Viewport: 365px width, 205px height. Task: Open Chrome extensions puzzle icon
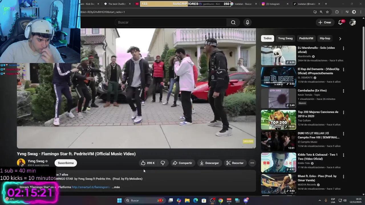click(x=337, y=12)
